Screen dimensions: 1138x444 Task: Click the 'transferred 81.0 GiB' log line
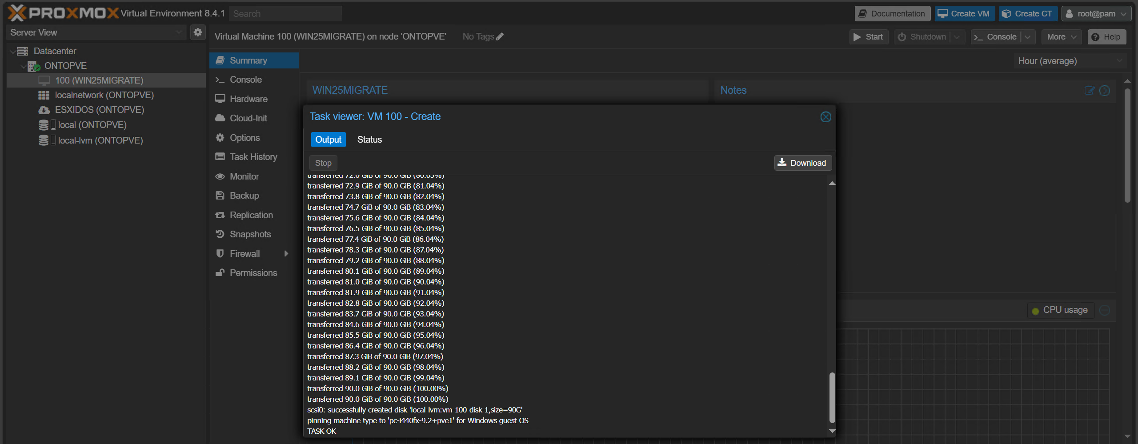pyautogui.click(x=376, y=282)
